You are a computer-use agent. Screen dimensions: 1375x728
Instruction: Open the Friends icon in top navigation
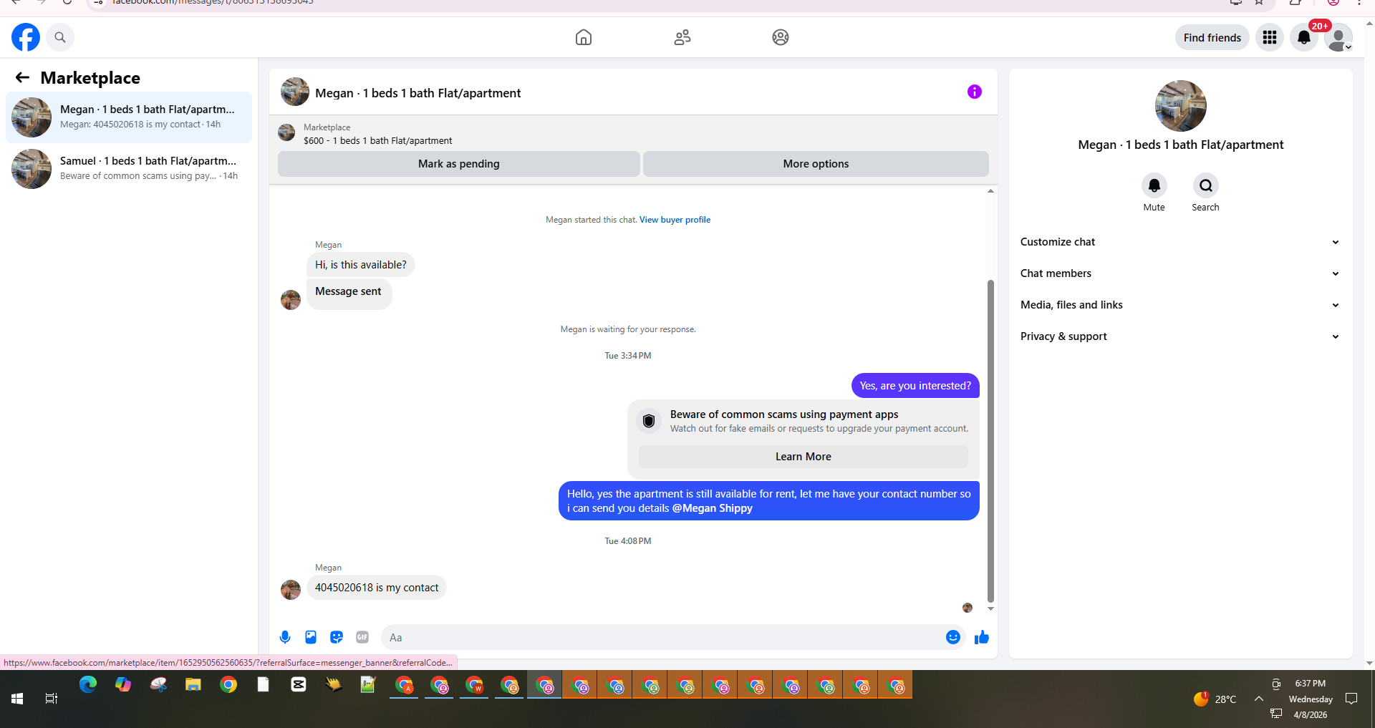(x=682, y=37)
